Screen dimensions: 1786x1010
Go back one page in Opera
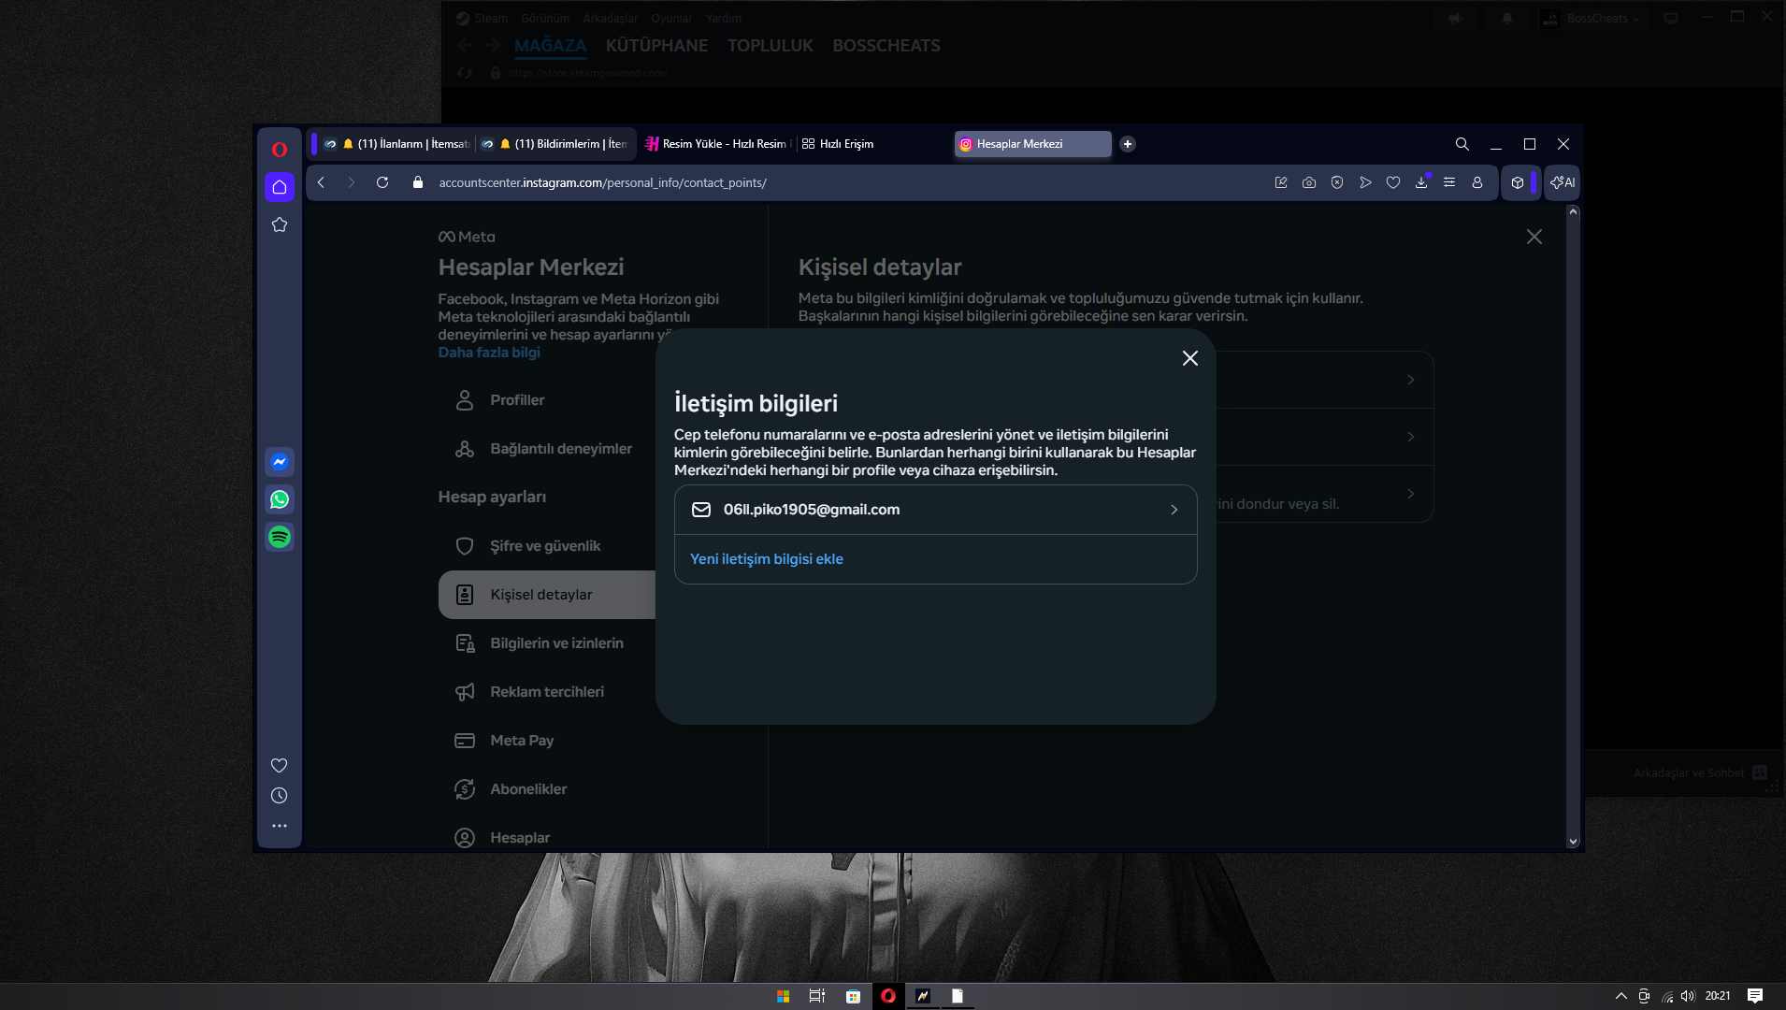321,182
